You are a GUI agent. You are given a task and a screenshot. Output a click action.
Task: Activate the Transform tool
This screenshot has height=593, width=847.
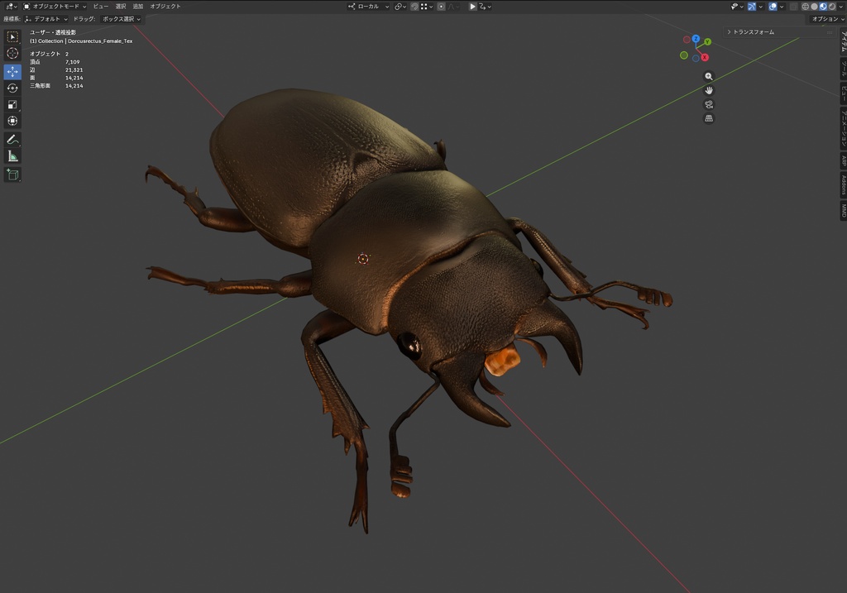click(12, 121)
